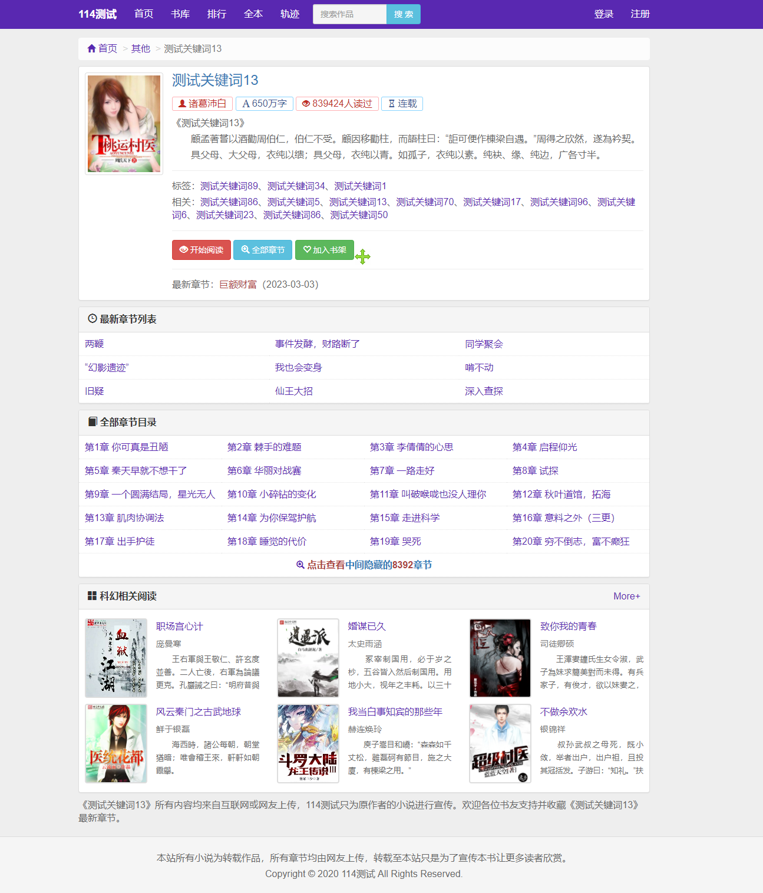Click 注册 in the header
The image size is (763, 893).
640,14
